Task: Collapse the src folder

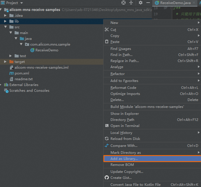Action: 6,27
